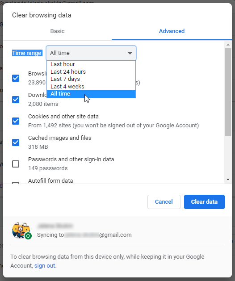The height and width of the screenshot is (281, 235).
Task: Choose the highlighted All time option
Action: tap(91, 94)
